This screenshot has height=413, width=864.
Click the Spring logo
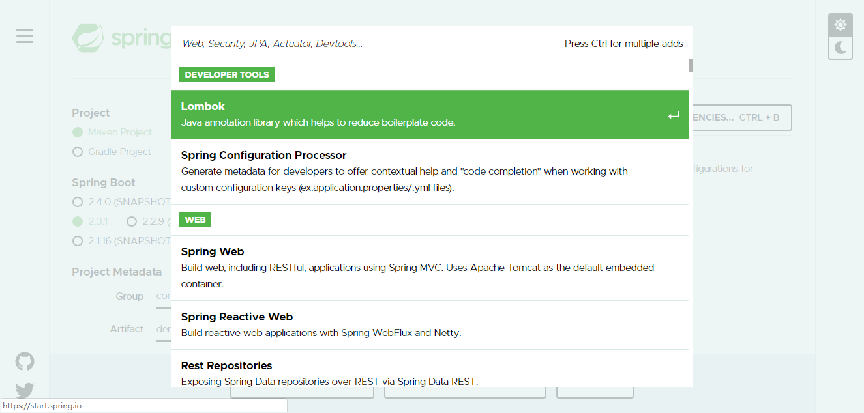click(121, 38)
